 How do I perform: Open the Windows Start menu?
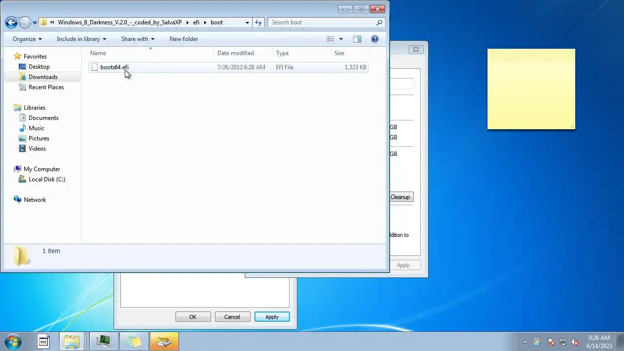(14, 341)
